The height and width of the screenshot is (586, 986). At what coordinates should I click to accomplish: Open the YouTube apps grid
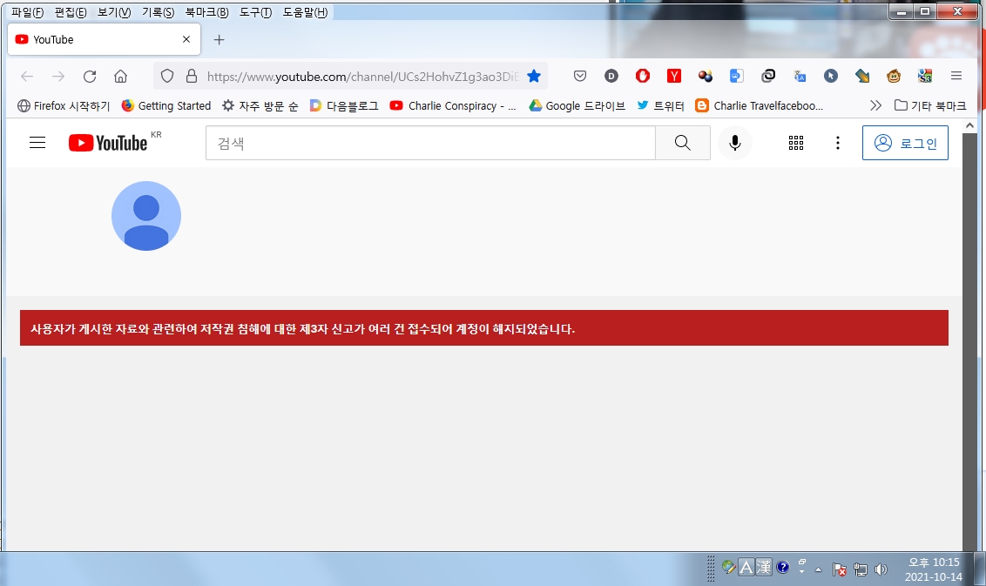pyautogui.click(x=796, y=143)
